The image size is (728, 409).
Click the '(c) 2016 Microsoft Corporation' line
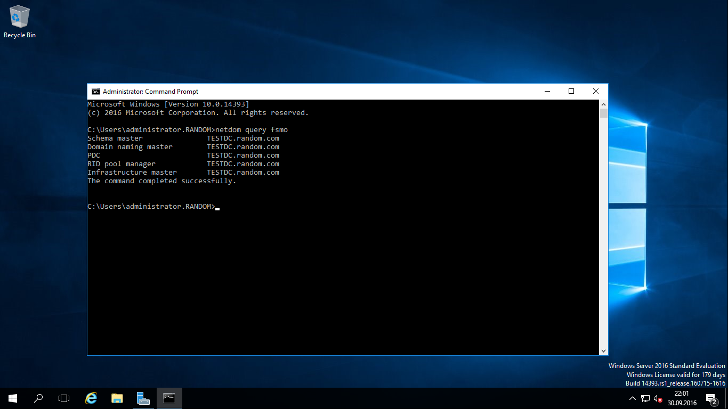(x=198, y=113)
